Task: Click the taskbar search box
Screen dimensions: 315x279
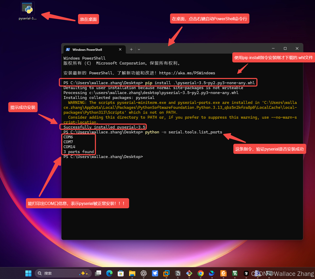Action: (x=63, y=273)
